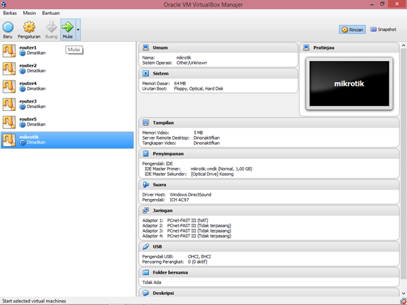
Task: Click the powered-off status icon of router1
Action: 22,53
